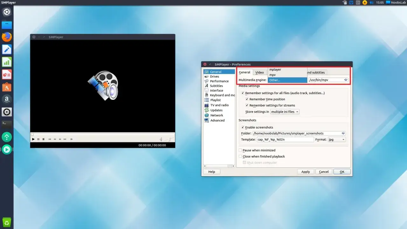Screen dimensions: 407x229
Task: Open the Playlist preferences section
Action: click(x=219, y=100)
